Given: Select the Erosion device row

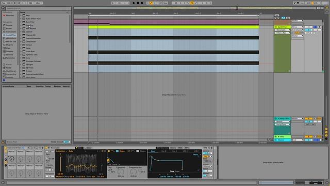Looking at the screenshot, I should pyautogui.click(x=44, y=71).
